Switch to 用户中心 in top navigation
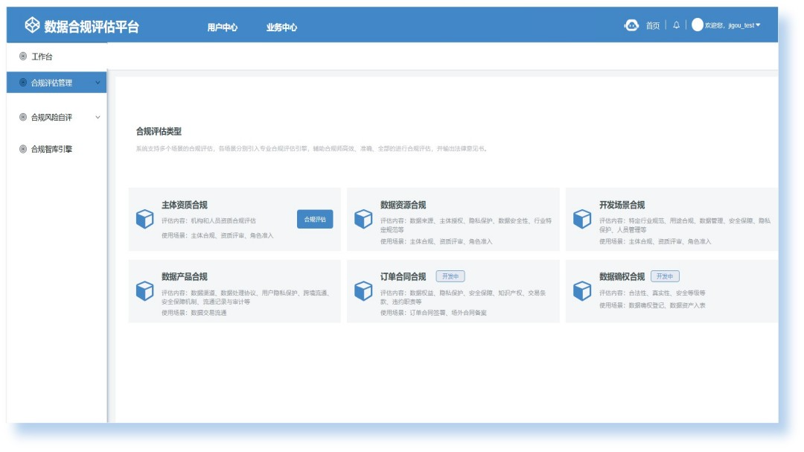The image size is (804, 452). [x=222, y=28]
